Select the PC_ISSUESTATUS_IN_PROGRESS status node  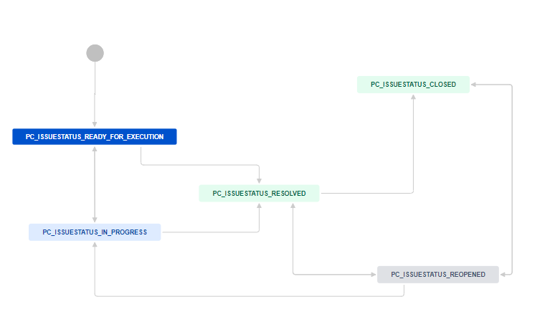[x=95, y=232]
